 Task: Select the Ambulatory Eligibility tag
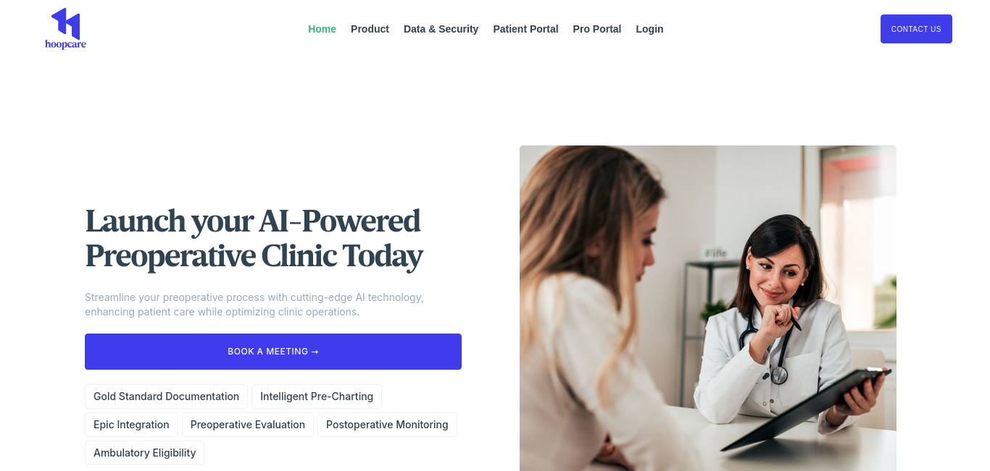click(x=144, y=453)
